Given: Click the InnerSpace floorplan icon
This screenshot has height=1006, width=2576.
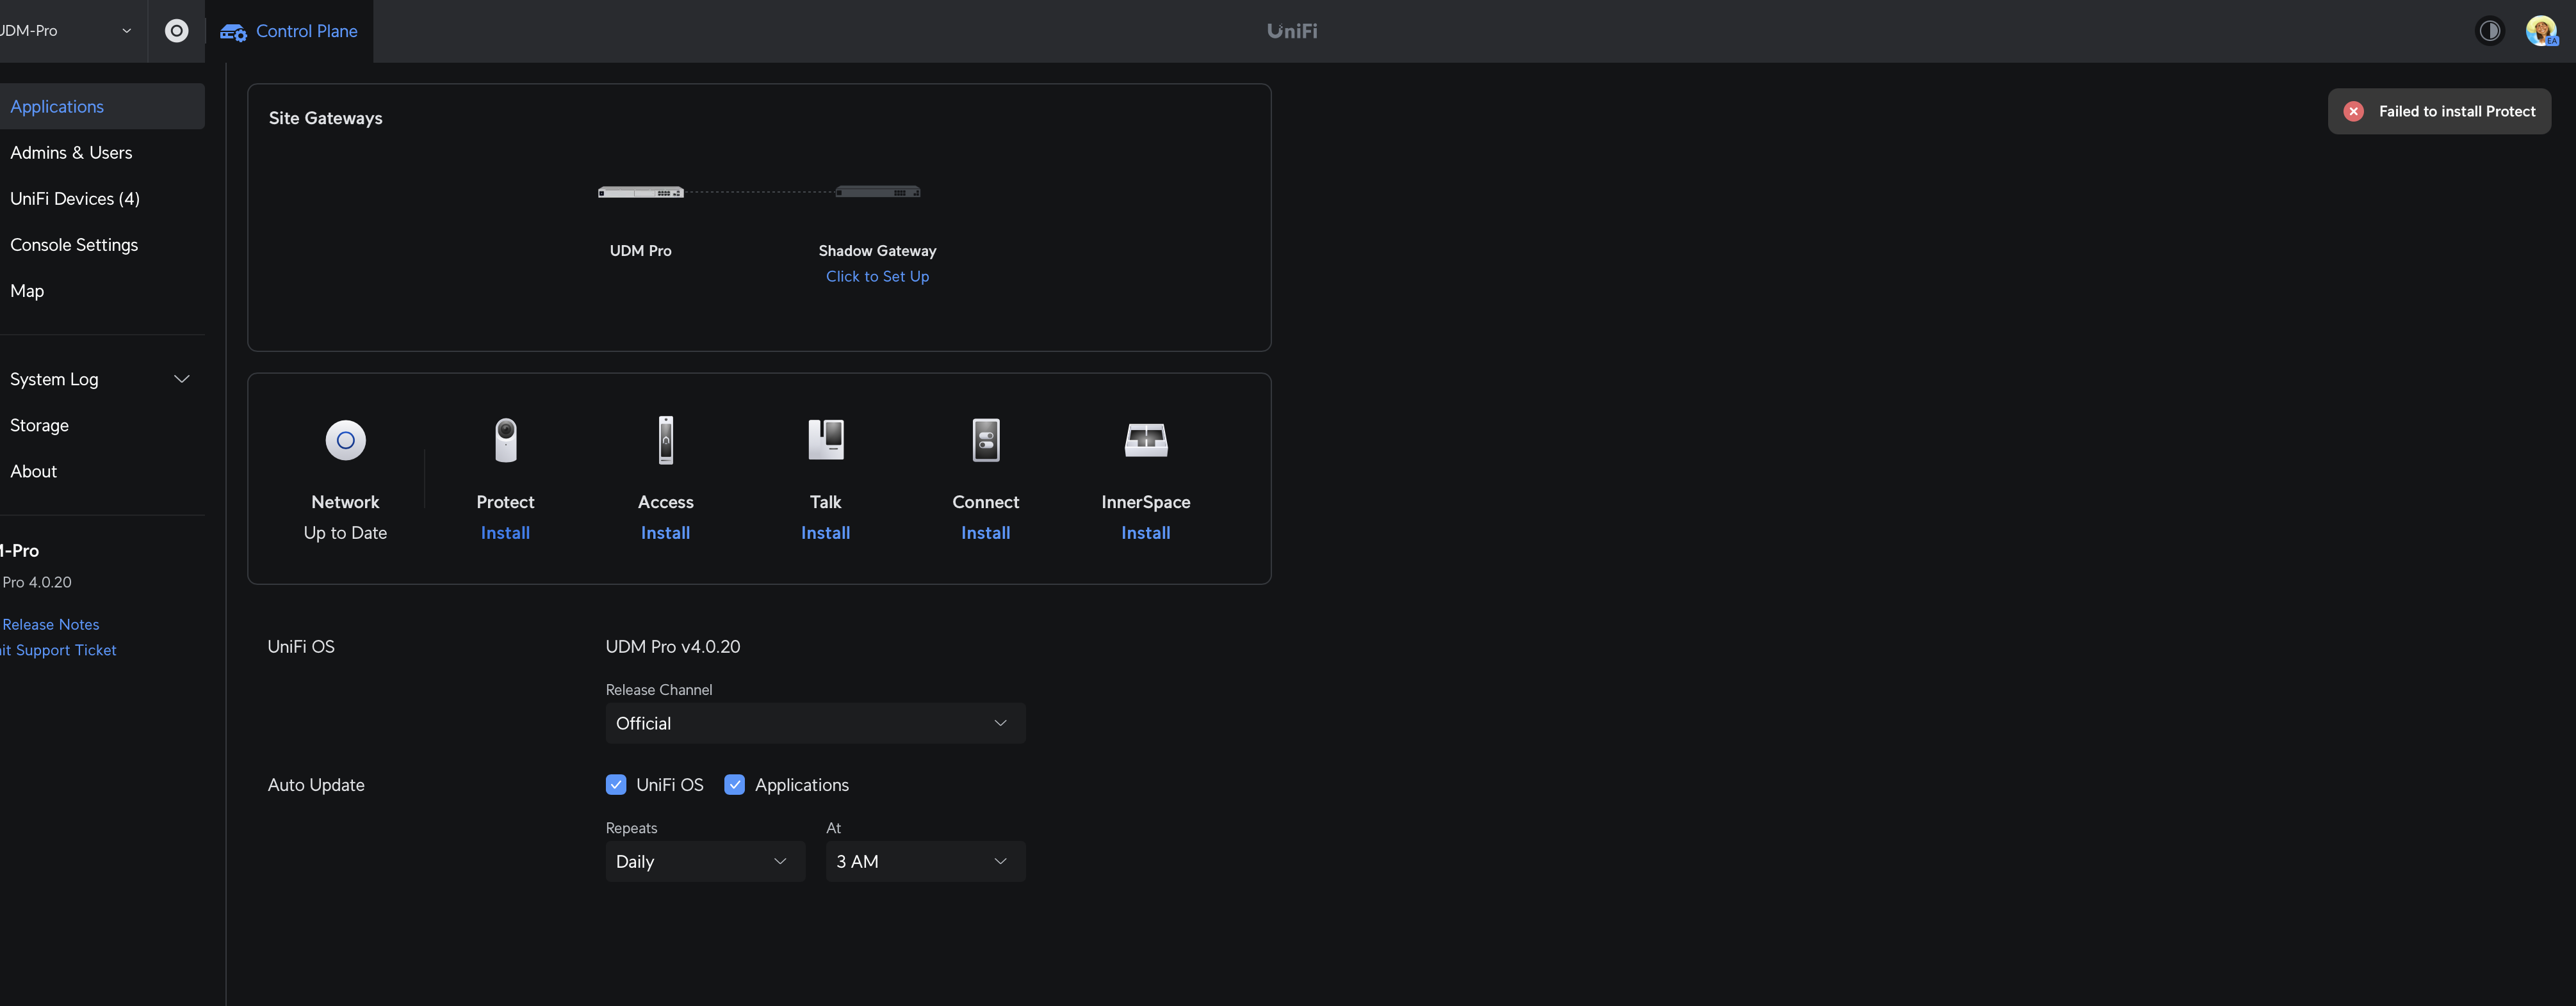Looking at the screenshot, I should (1146, 440).
